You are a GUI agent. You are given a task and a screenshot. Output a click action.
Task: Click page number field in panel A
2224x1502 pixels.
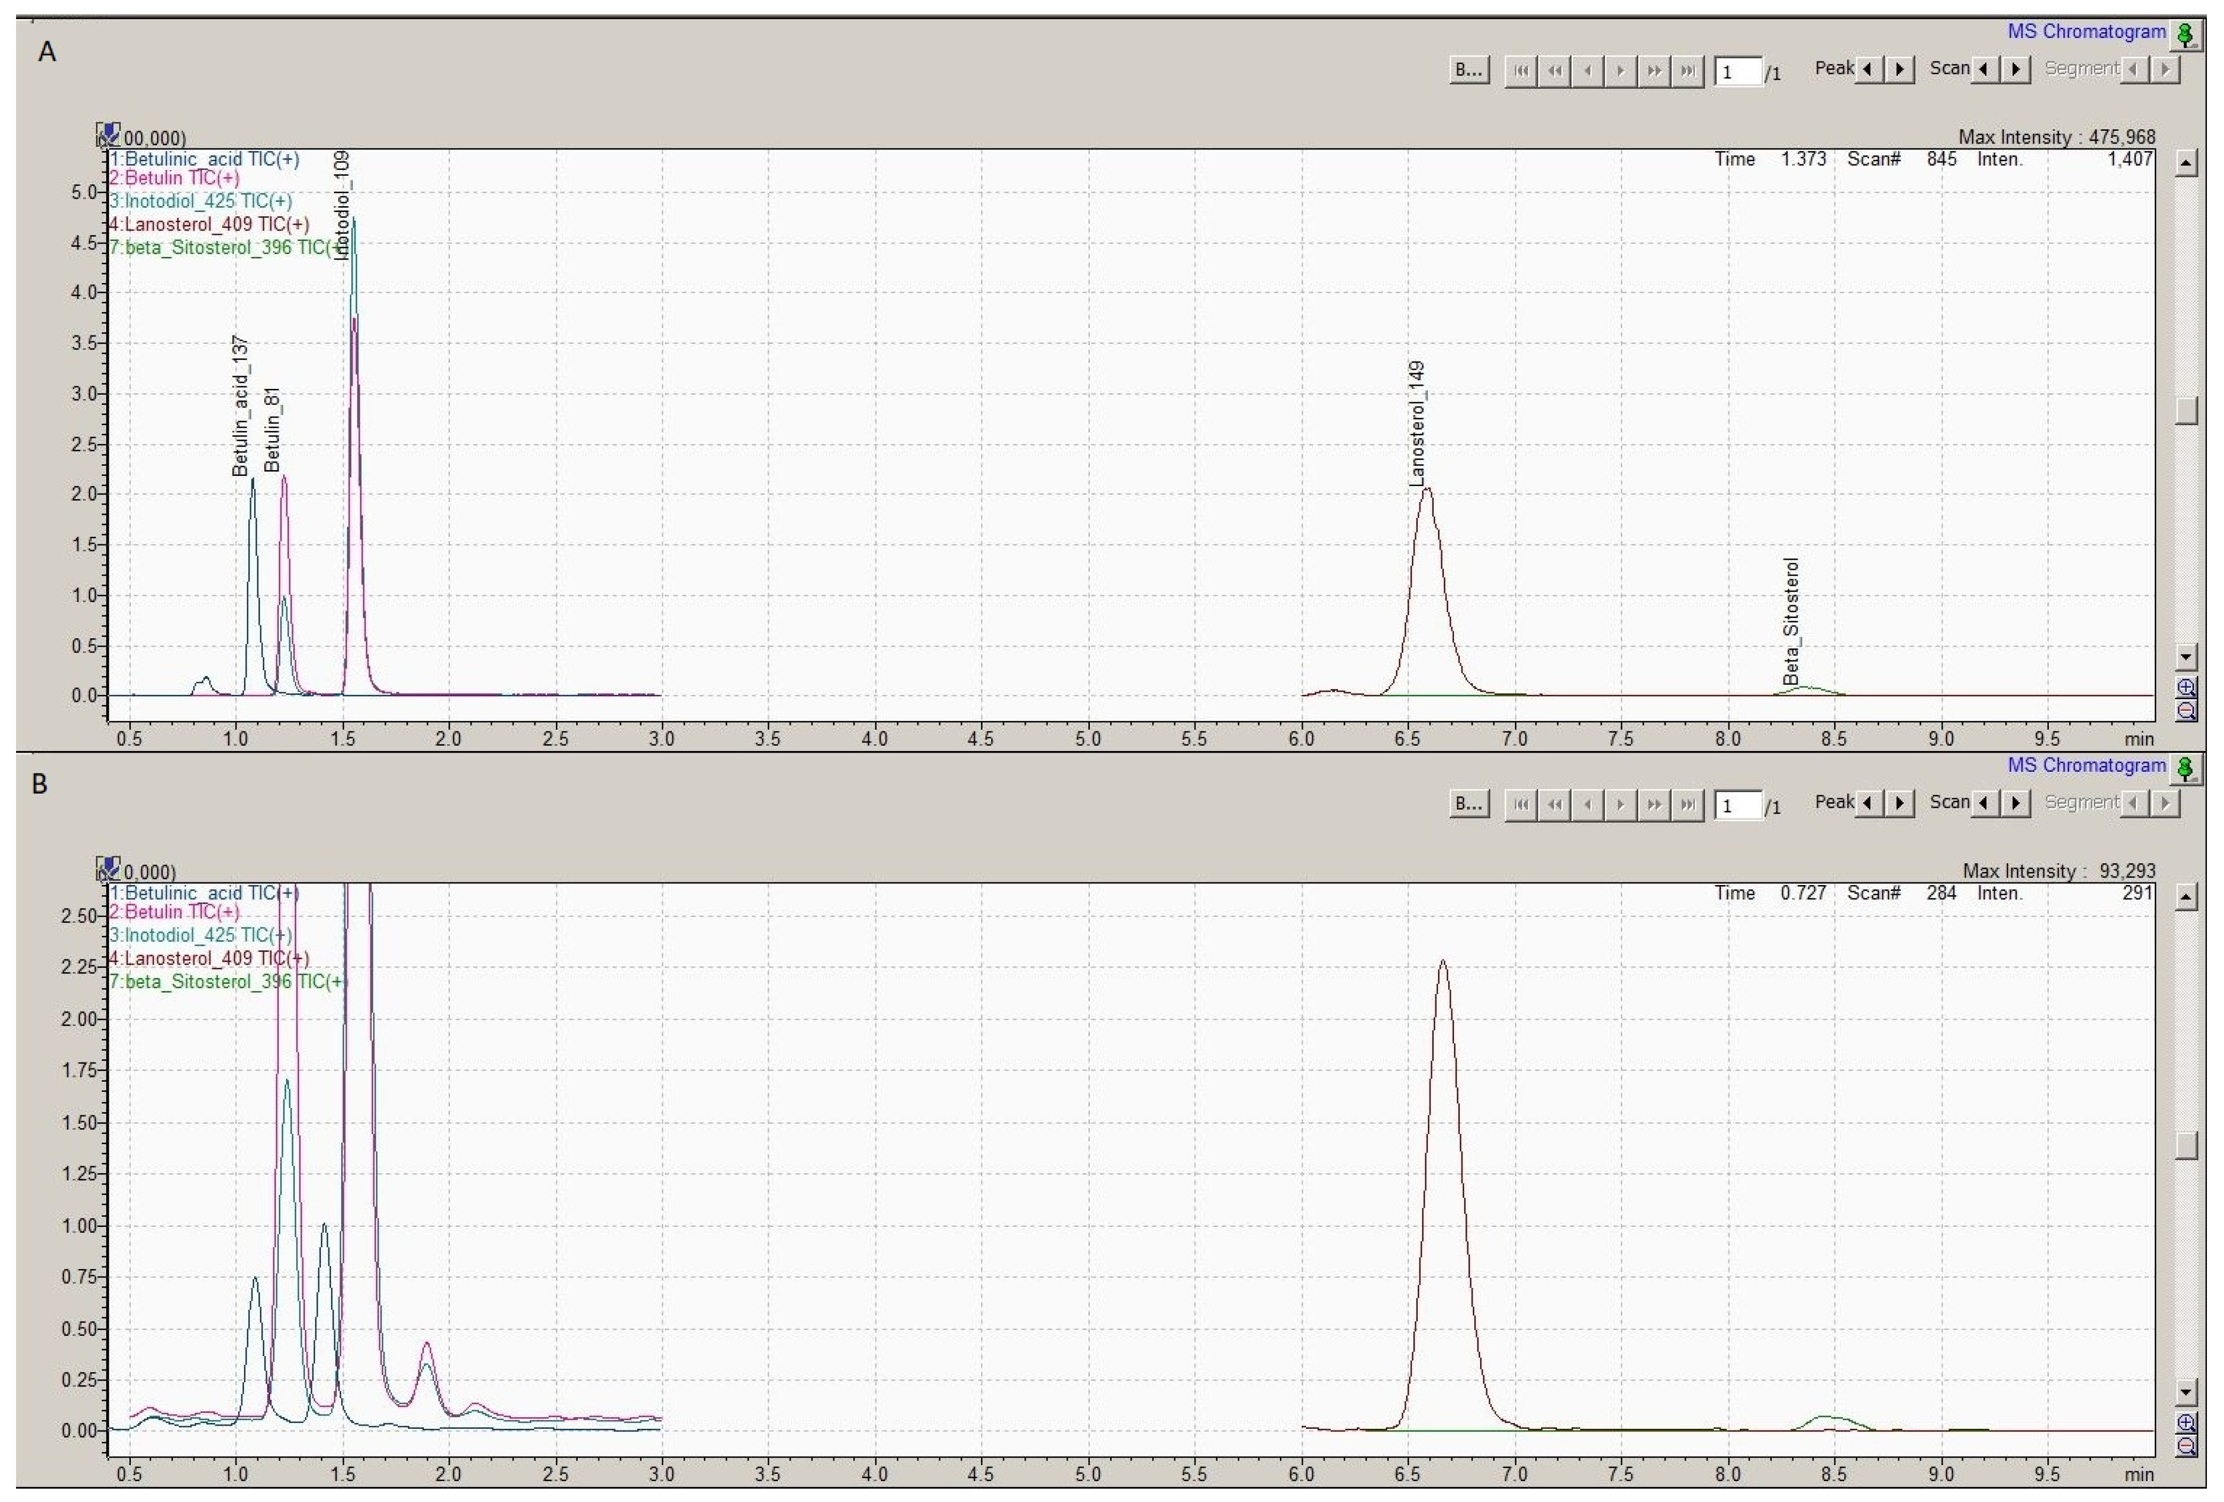tap(1738, 72)
